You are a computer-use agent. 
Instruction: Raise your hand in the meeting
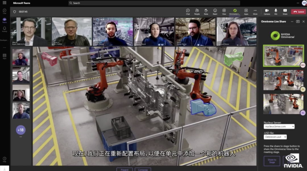(206, 11)
